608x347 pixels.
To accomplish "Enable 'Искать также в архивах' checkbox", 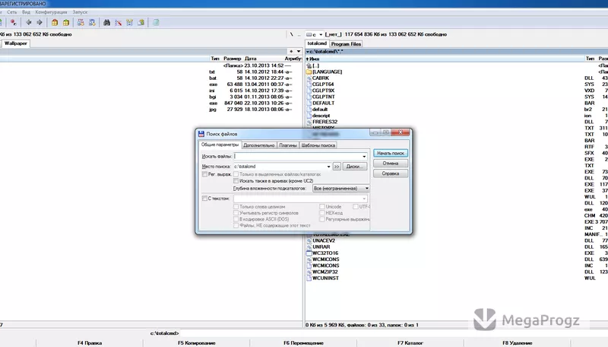I will tap(236, 181).
